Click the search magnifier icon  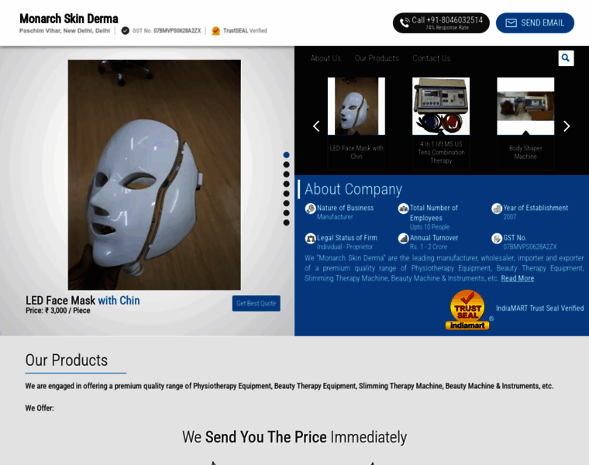(x=566, y=58)
